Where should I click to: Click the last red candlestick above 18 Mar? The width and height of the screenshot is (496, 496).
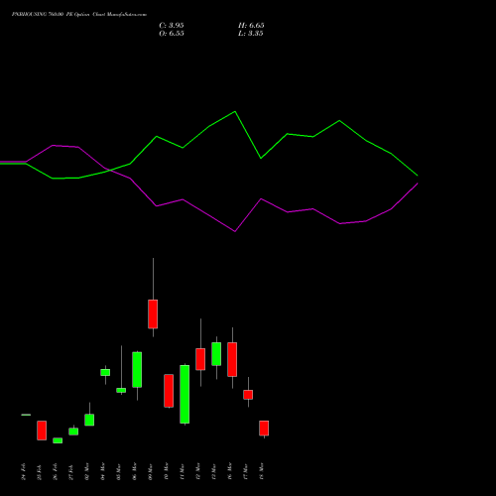coord(264,429)
